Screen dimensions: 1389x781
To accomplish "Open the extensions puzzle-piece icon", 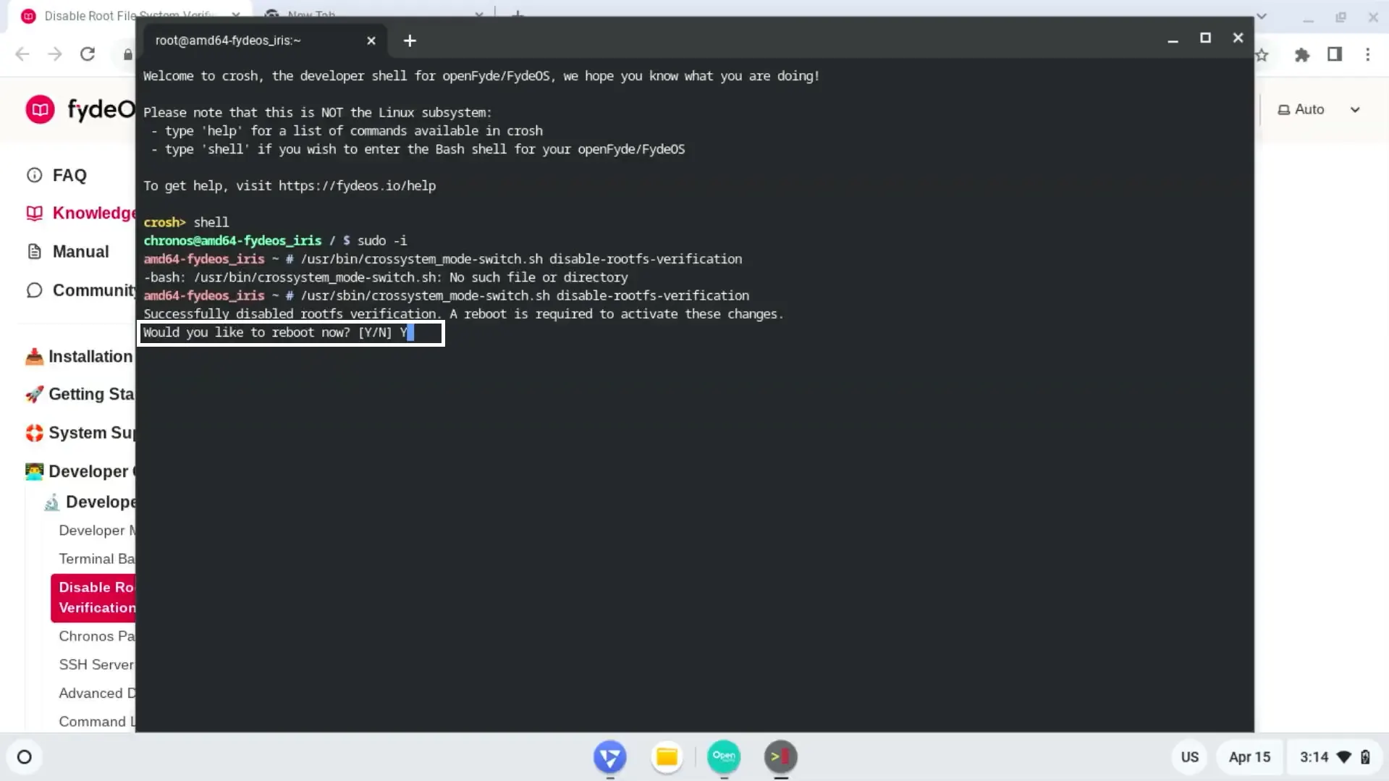I will 1301,54.
